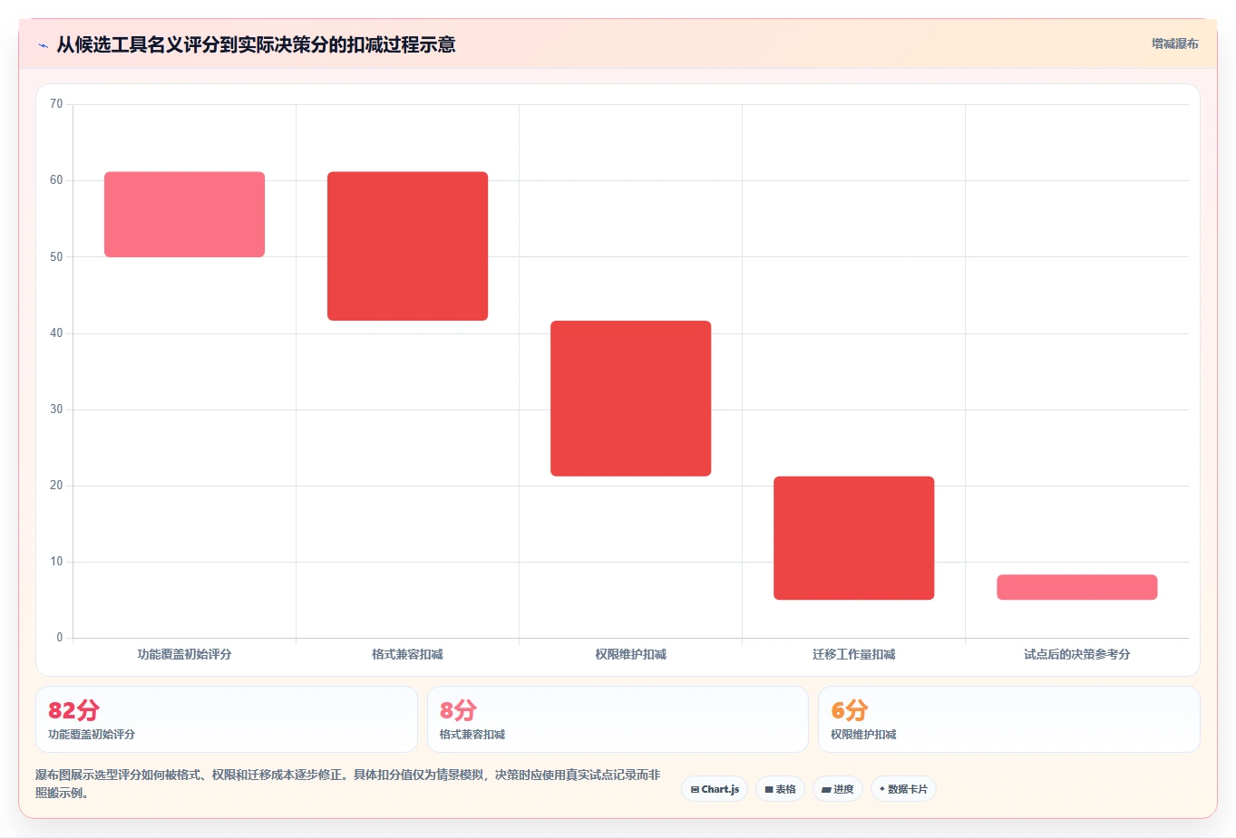
Task: Click the y-axis value 60
Action: pyautogui.click(x=56, y=180)
